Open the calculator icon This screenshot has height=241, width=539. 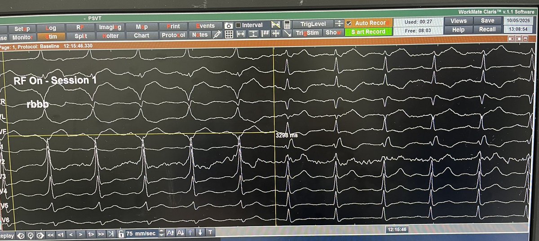(x=287, y=25)
